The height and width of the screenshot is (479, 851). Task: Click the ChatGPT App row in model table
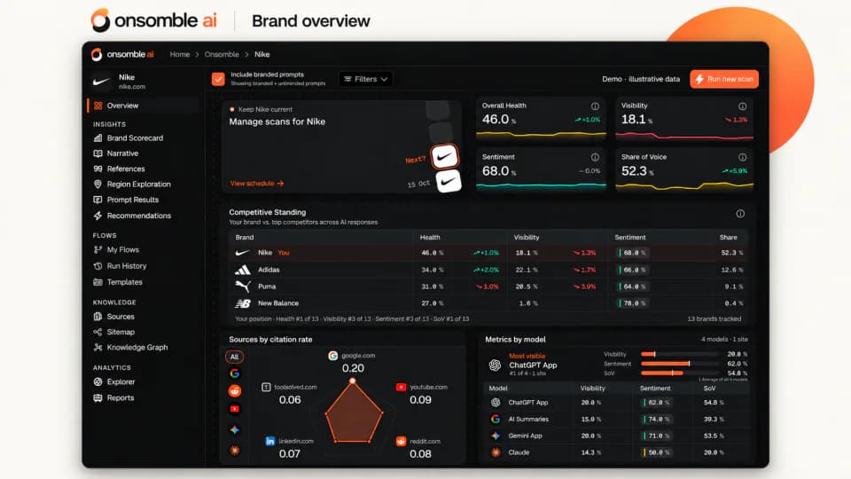(616, 403)
